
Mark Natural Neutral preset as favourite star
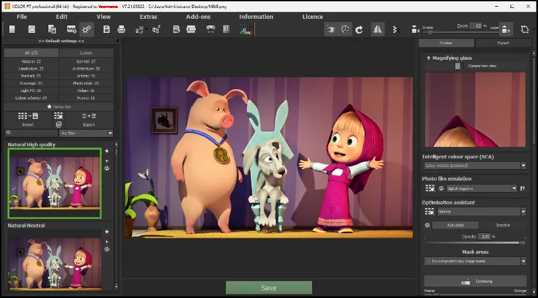point(107,232)
